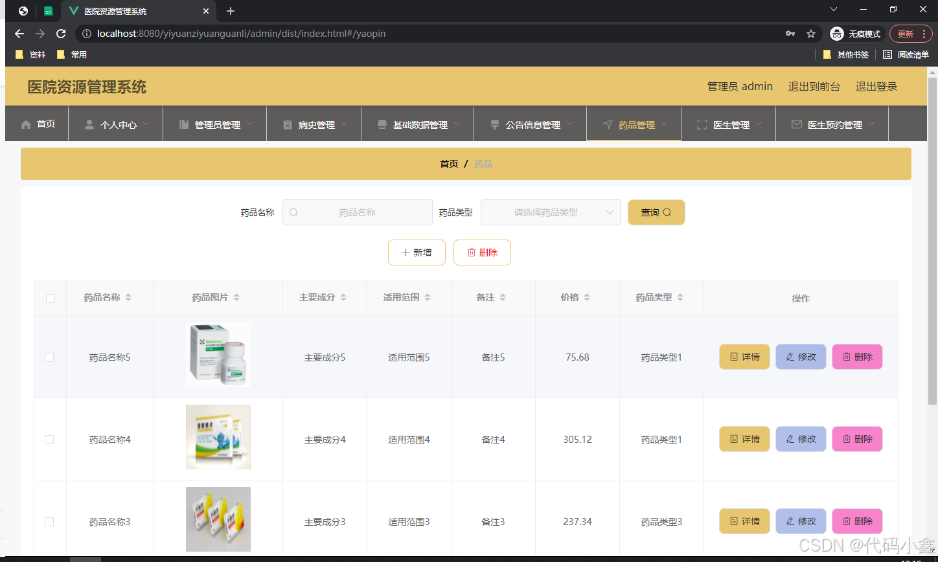Expand the 管理员管理 menu arrow
The height and width of the screenshot is (562, 938).
click(x=250, y=124)
